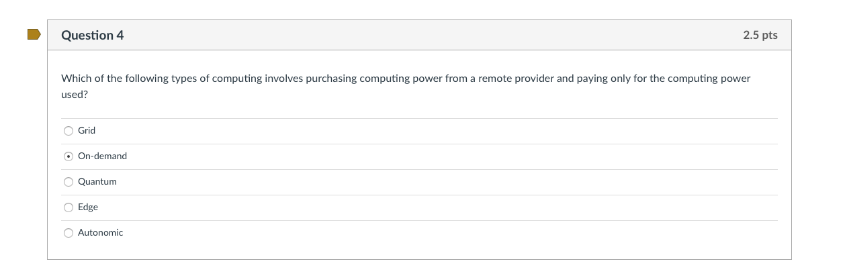Image resolution: width=847 pixels, height=280 pixels.
Task: Click the "On-demand" answer label text
Action: pyautogui.click(x=102, y=156)
